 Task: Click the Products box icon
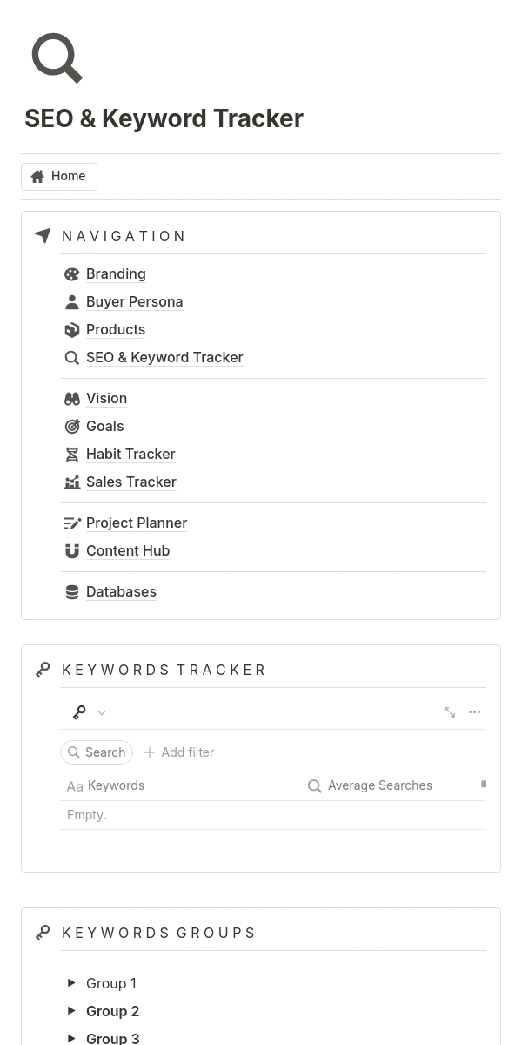coord(72,329)
